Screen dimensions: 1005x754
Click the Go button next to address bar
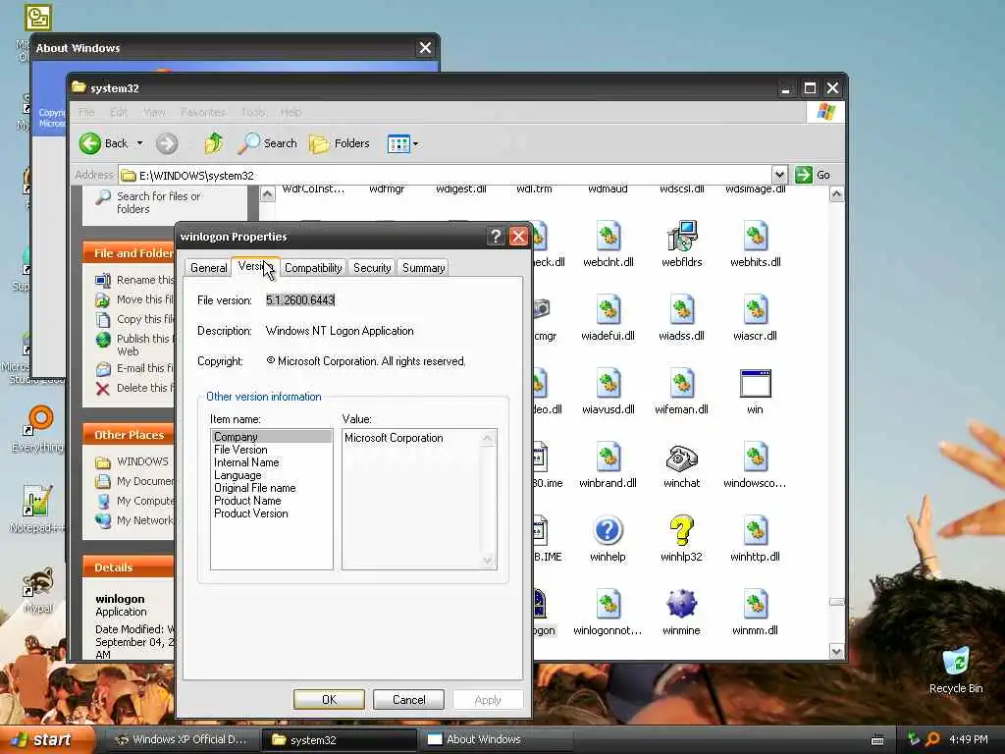813,175
